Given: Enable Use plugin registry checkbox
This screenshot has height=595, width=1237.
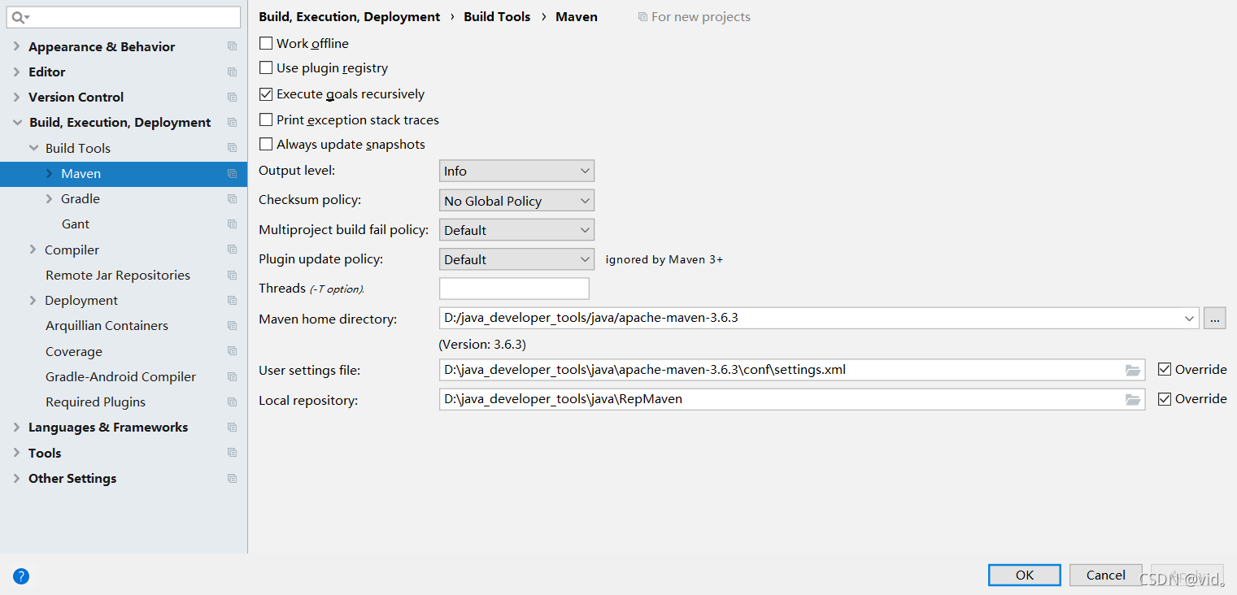Looking at the screenshot, I should coord(266,67).
